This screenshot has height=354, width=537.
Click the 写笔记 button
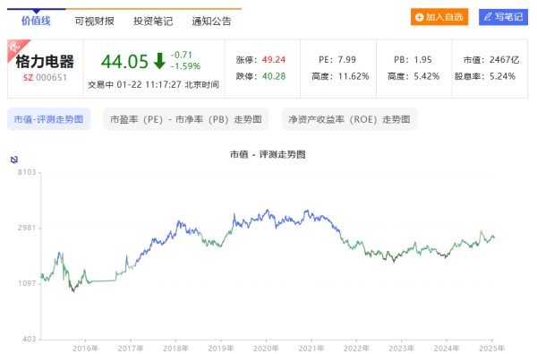[503, 17]
